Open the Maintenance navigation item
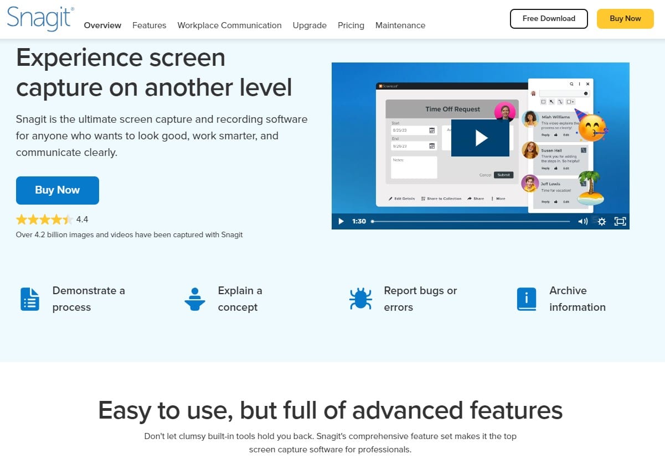The width and height of the screenshot is (665, 475). [x=400, y=25]
